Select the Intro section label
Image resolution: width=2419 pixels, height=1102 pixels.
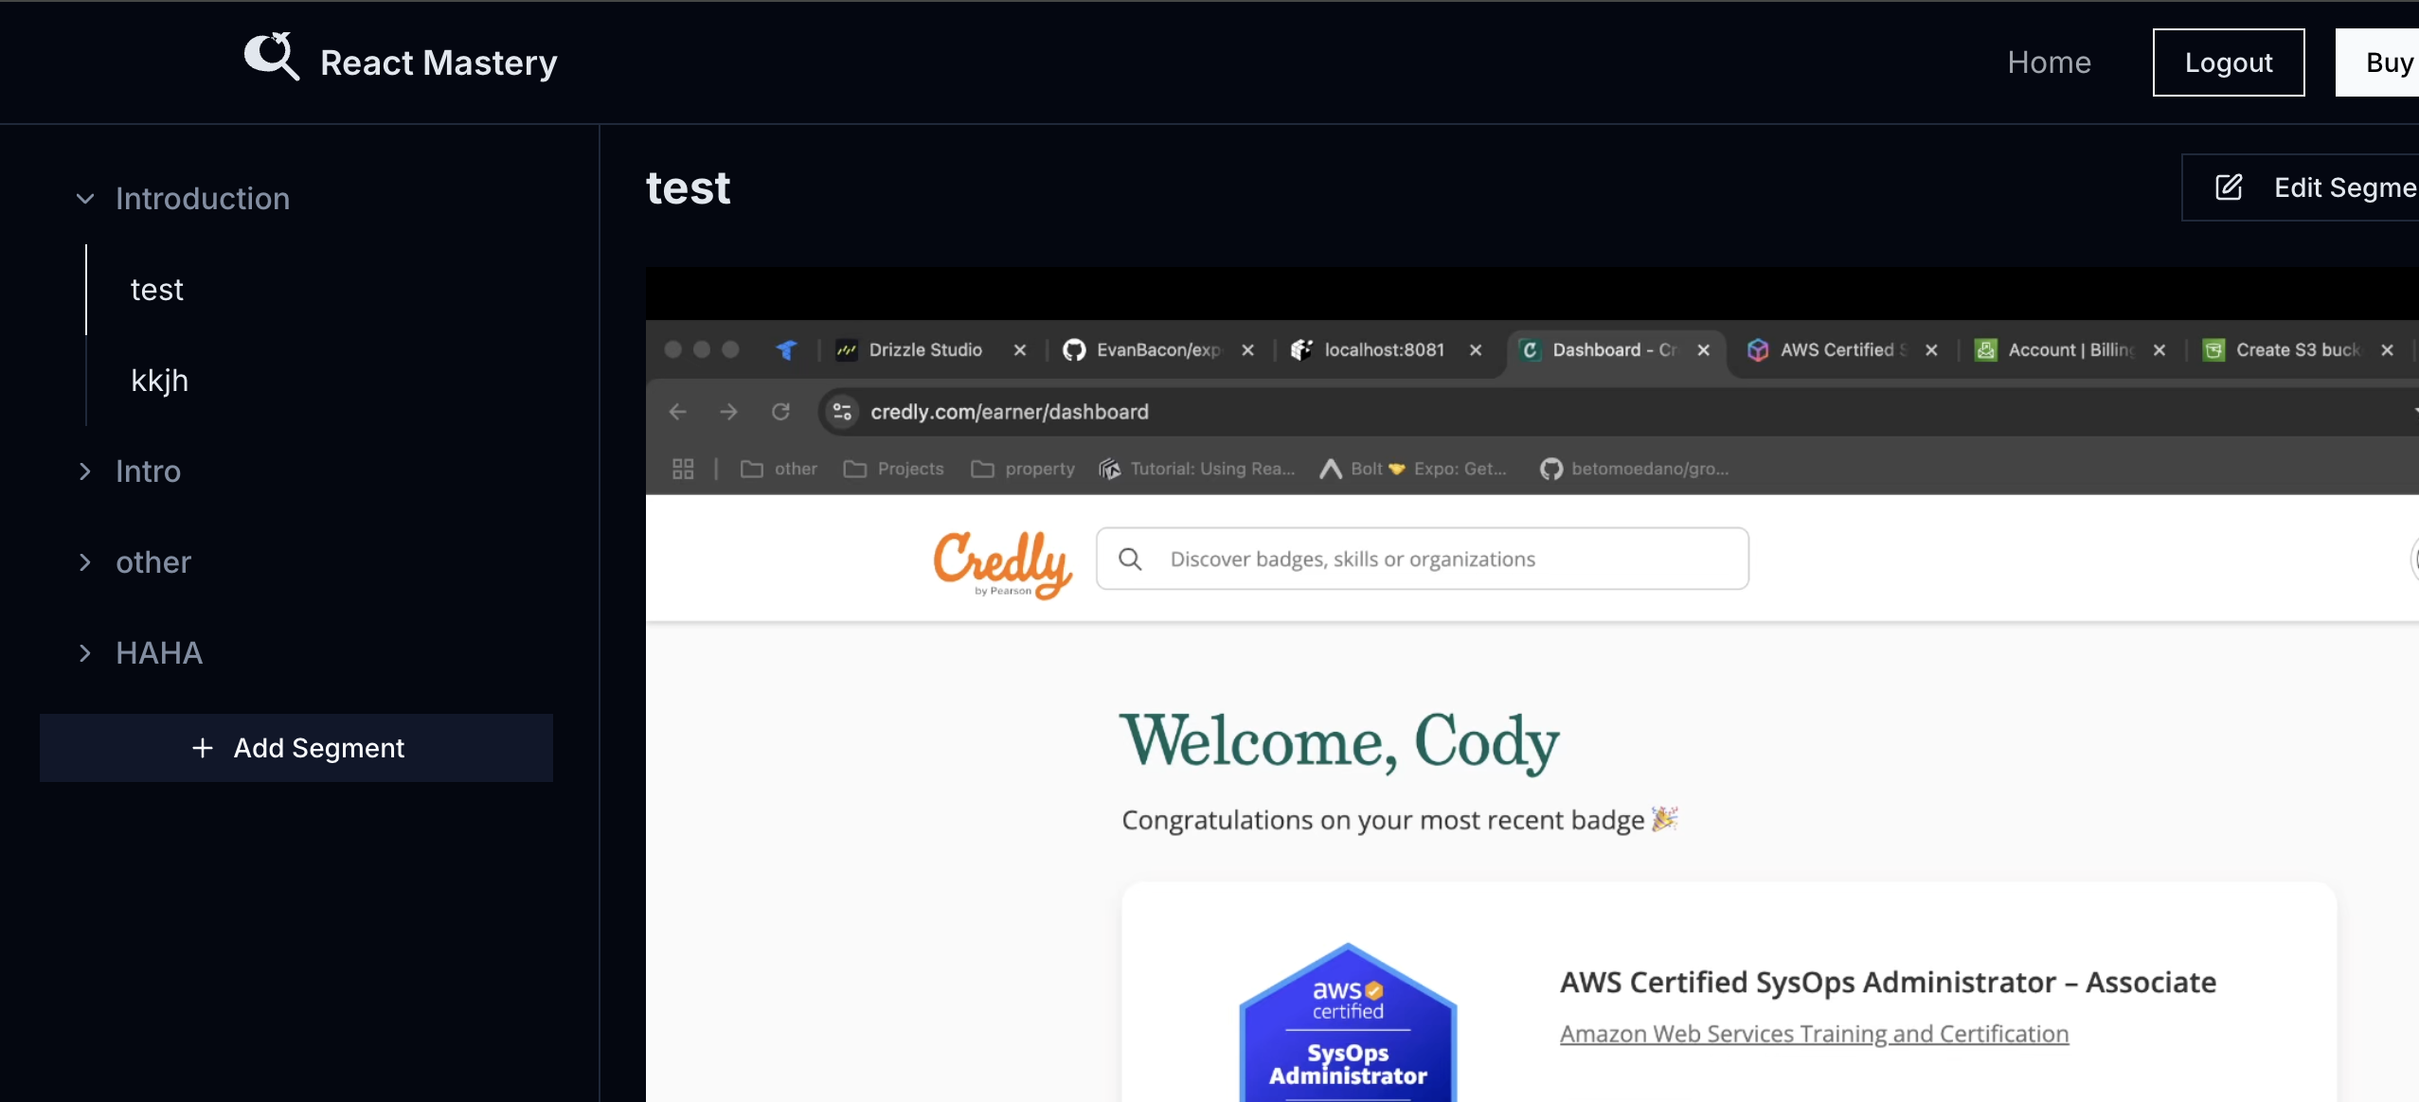tap(148, 471)
